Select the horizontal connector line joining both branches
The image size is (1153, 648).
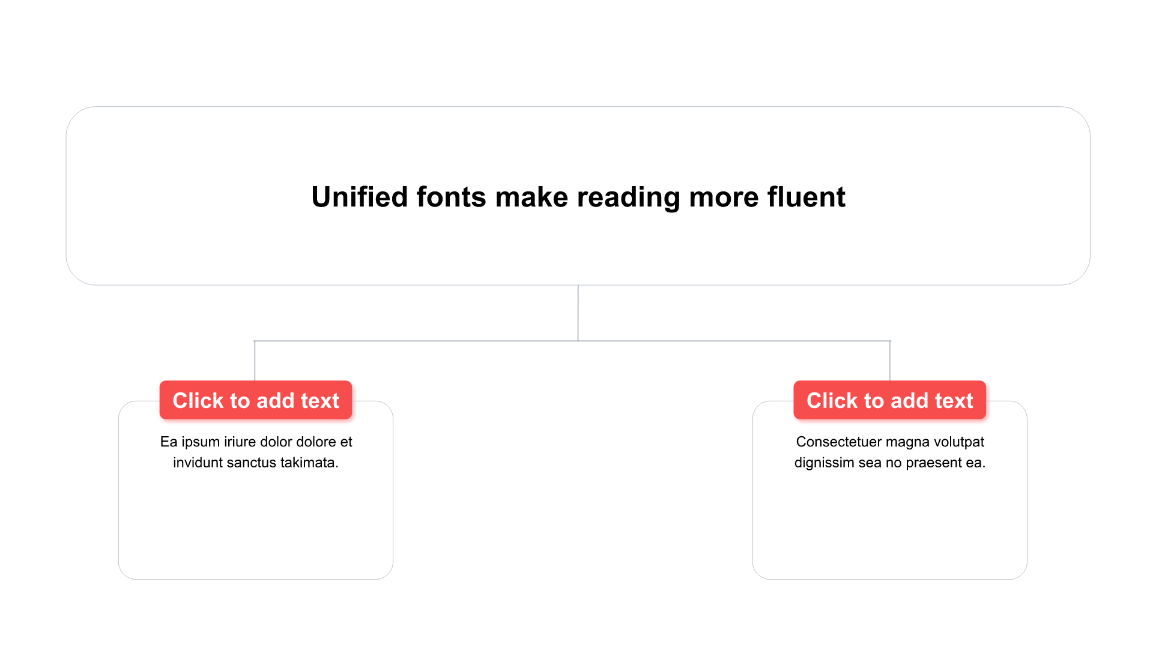coord(572,341)
